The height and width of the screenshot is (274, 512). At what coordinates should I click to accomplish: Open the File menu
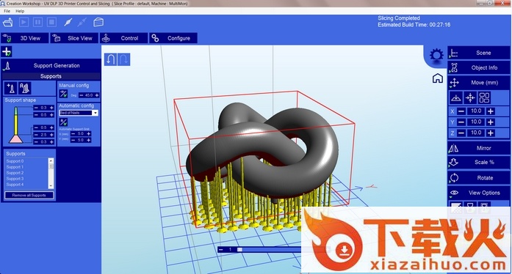point(7,11)
